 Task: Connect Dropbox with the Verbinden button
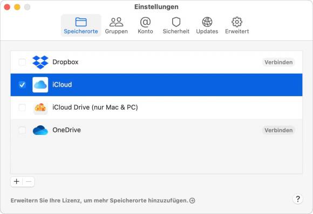click(x=278, y=62)
